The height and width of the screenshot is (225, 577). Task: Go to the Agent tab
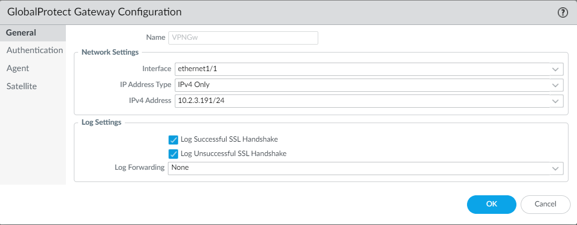click(18, 68)
